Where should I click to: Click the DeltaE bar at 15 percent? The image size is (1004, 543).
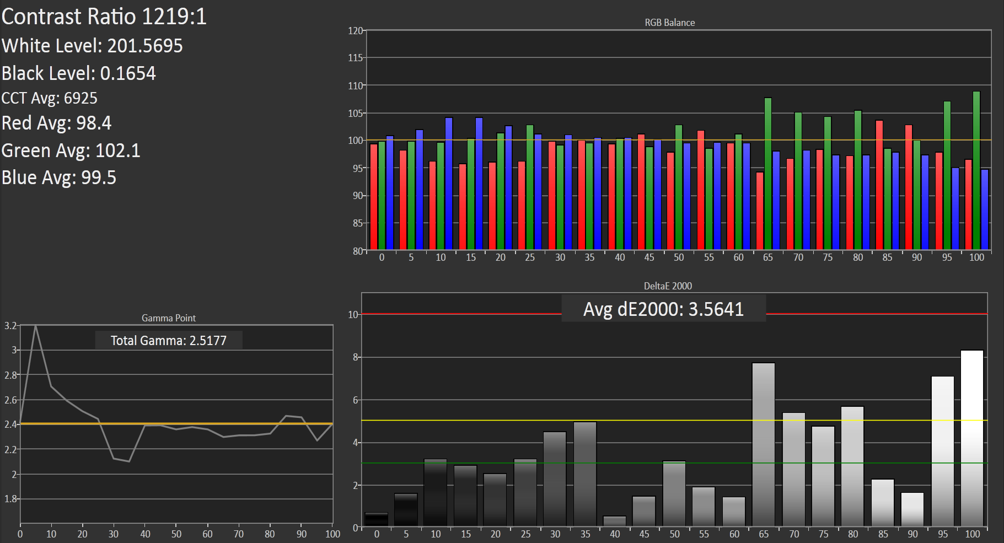[x=465, y=496]
